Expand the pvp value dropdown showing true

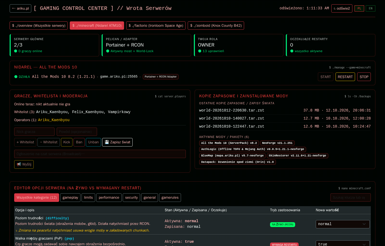pos(343,244)
